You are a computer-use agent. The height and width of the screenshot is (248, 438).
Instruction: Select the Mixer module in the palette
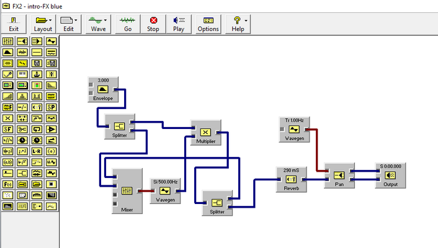click(x=8, y=42)
